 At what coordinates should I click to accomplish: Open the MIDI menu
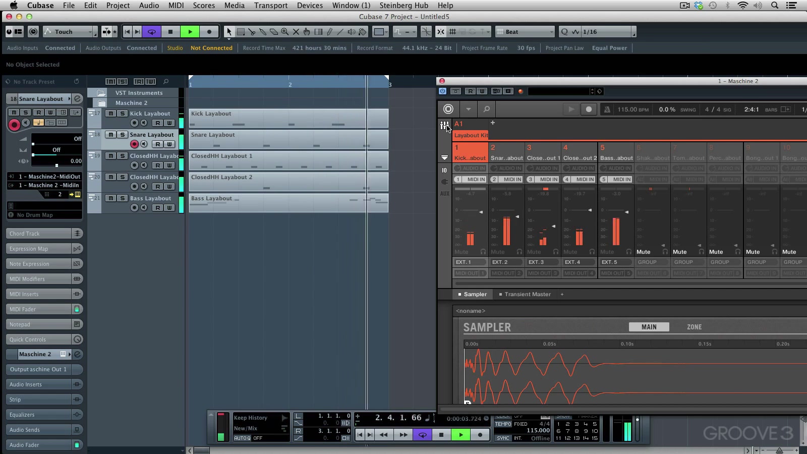176,6
